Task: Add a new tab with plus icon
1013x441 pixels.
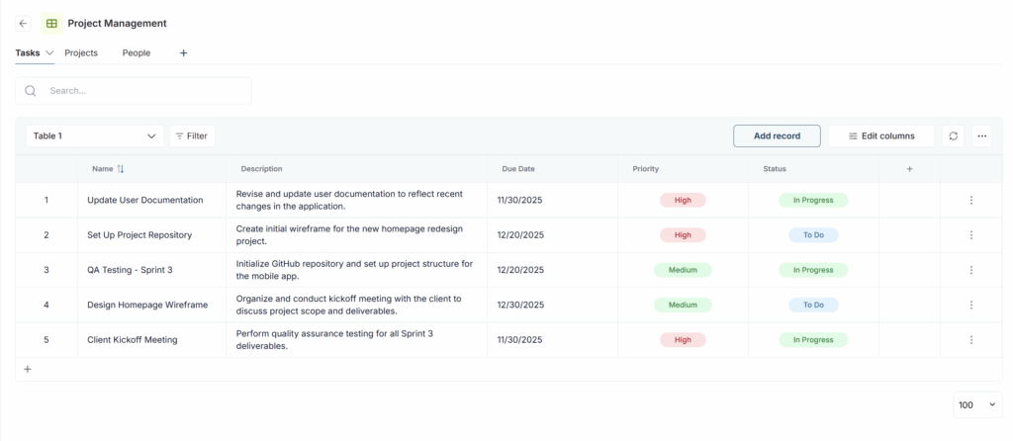Action: (183, 53)
